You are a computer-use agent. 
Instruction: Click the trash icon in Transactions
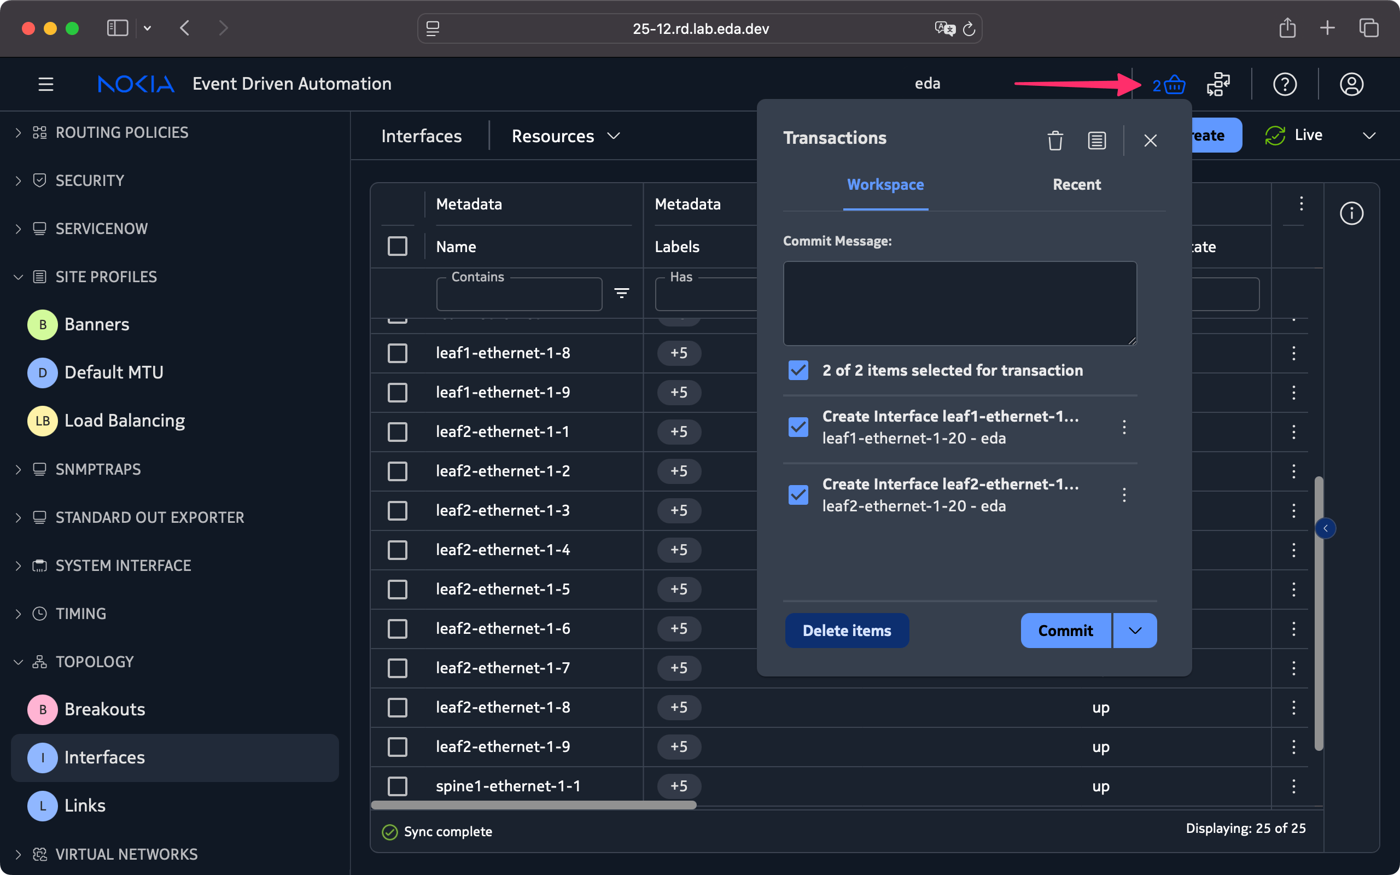click(x=1054, y=140)
